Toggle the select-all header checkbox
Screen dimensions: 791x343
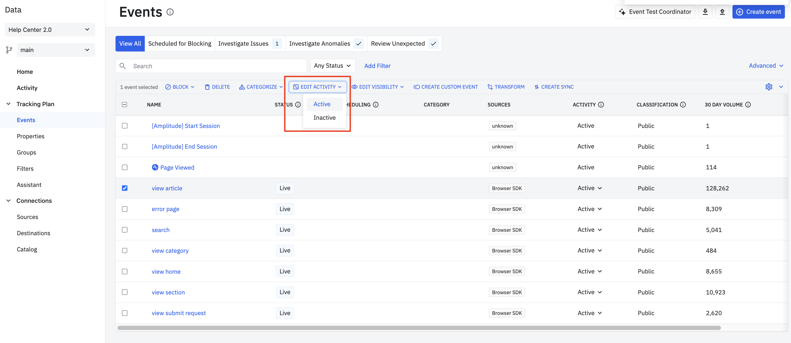tap(124, 105)
